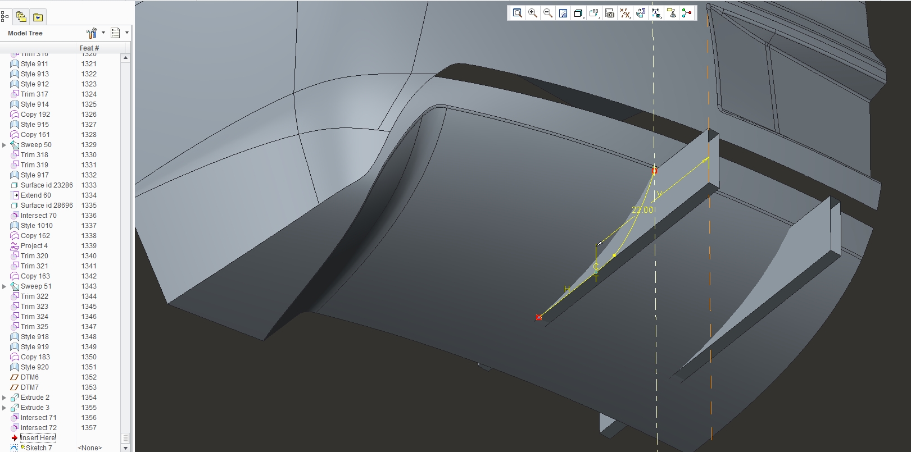Select the Intersect 72 feature
The width and height of the screenshot is (911, 452).
click(39, 428)
